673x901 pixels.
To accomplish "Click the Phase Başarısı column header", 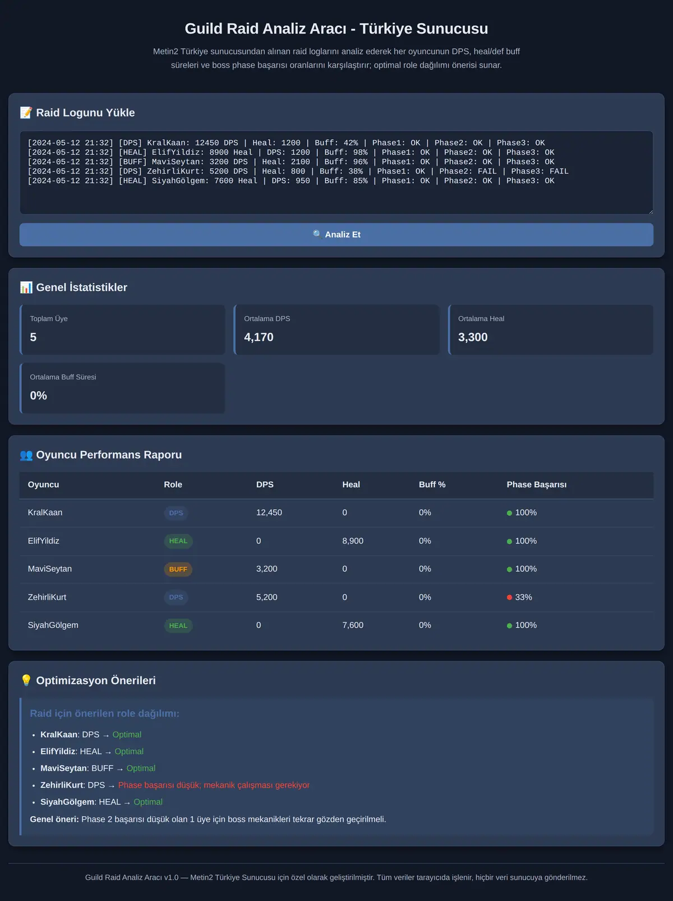I will point(537,484).
